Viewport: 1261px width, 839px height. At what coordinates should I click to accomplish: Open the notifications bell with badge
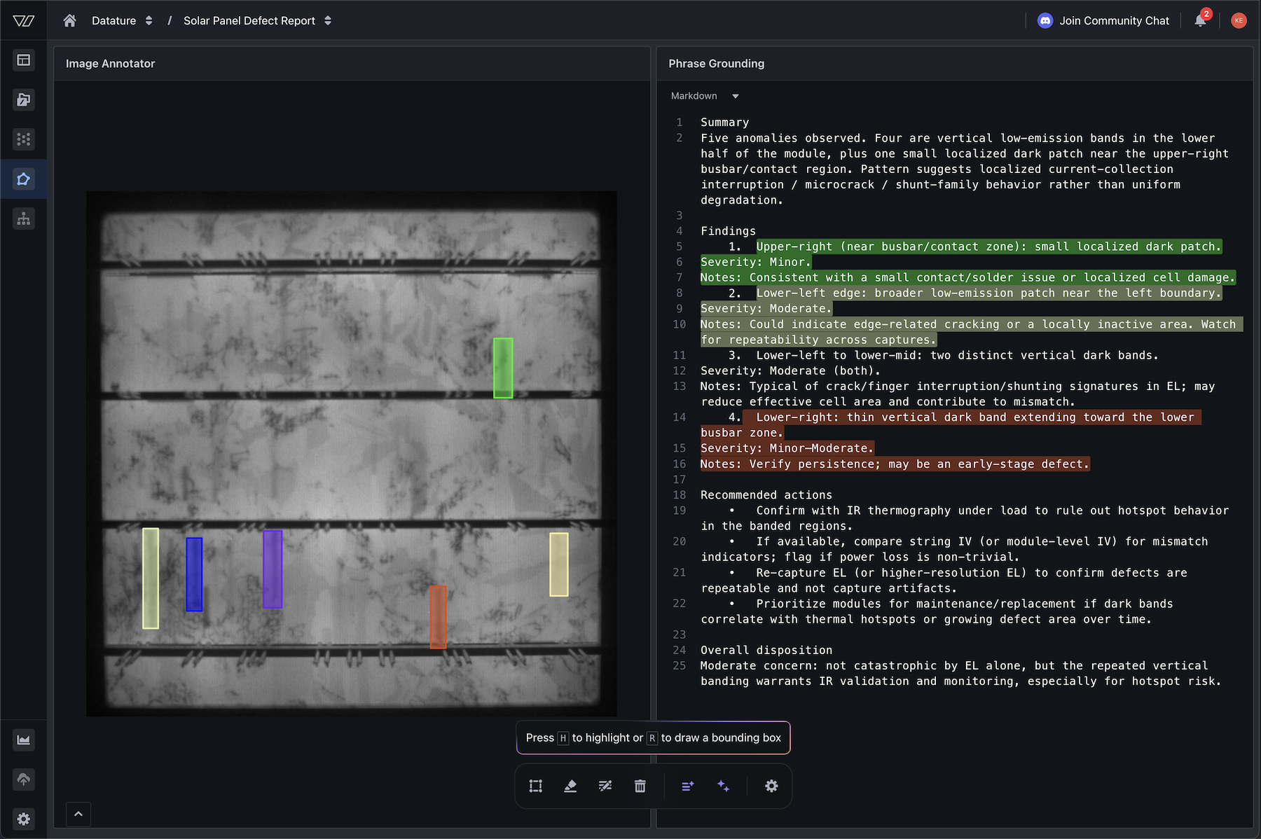click(x=1199, y=20)
